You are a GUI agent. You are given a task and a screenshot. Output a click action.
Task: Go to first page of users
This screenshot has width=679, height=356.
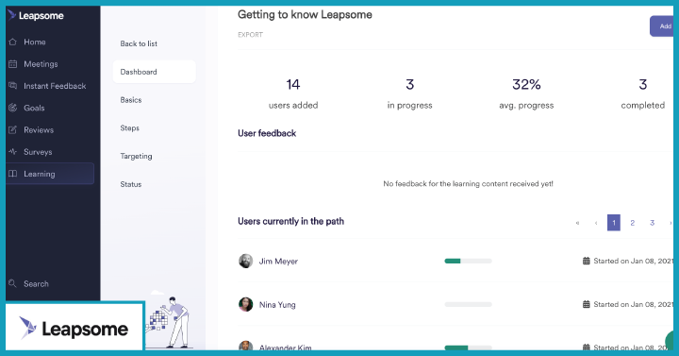[577, 223]
